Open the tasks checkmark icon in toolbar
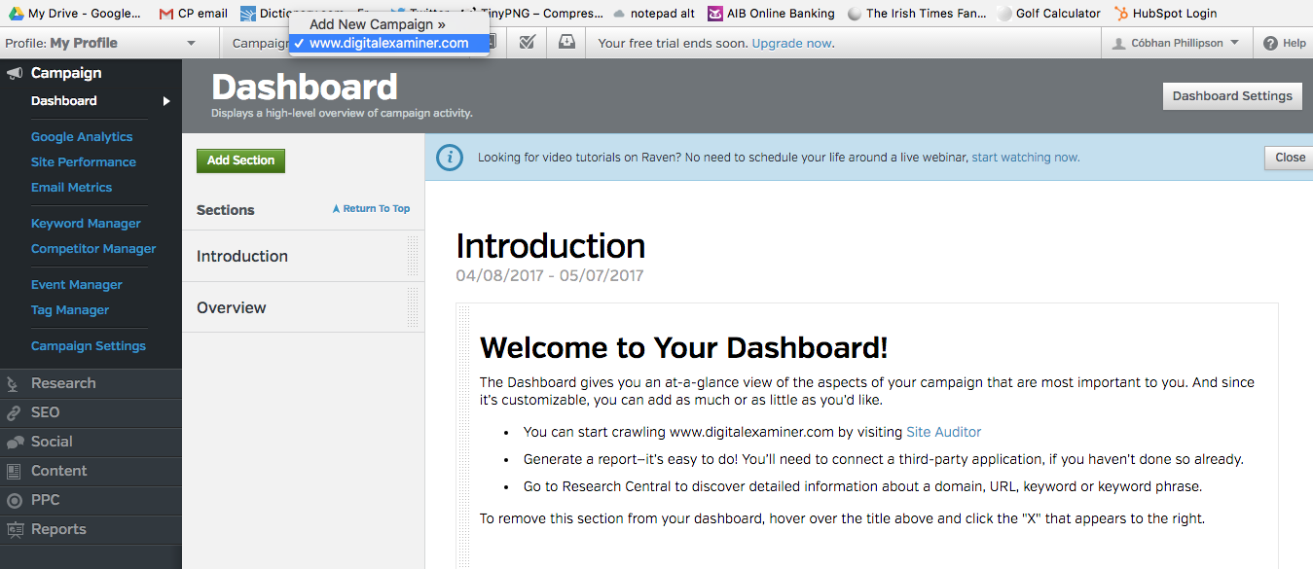Image resolution: width=1313 pixels, height=569 pixels. pos(527,43)
